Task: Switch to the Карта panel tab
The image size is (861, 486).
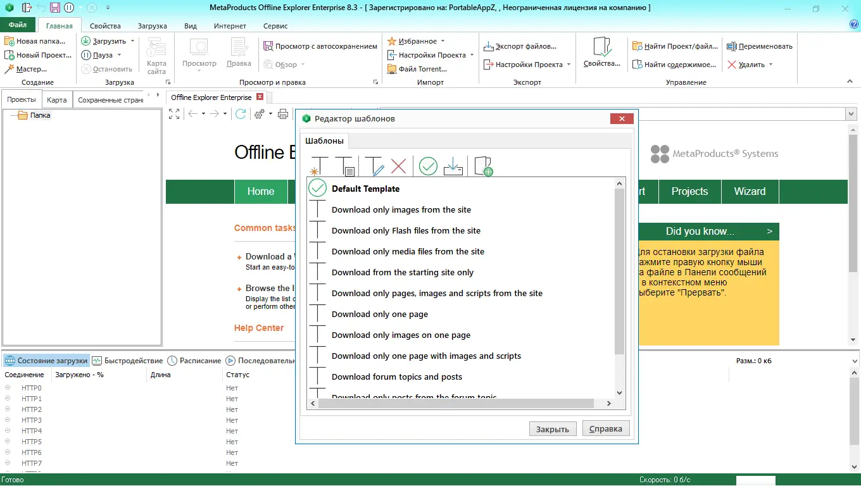Action: (x=57, y=100)
